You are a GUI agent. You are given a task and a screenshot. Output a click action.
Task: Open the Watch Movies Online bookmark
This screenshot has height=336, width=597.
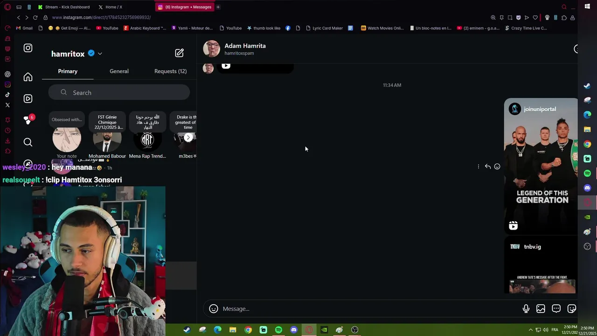[x=382, y=28]
